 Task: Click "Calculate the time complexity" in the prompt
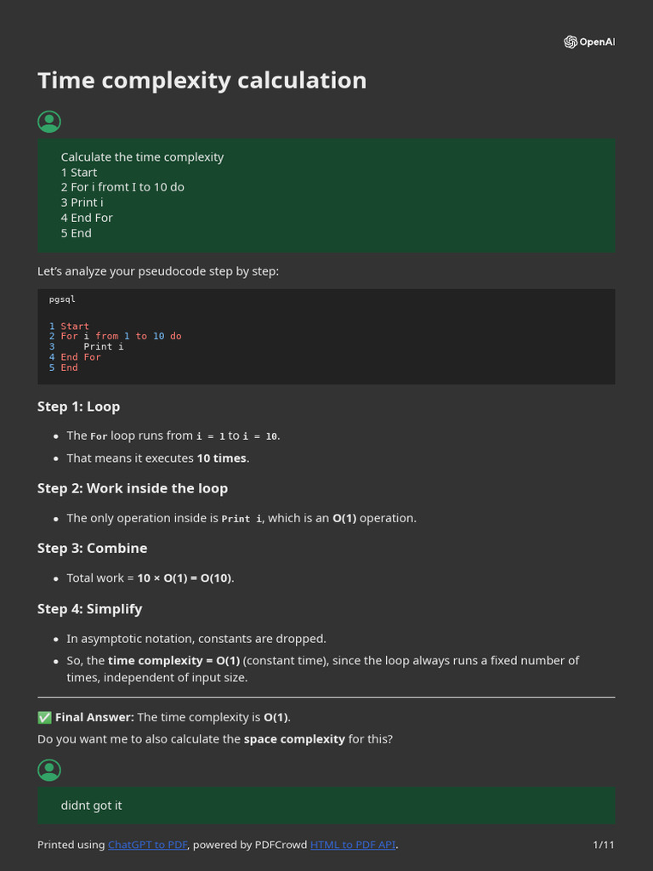coord(142,157)
